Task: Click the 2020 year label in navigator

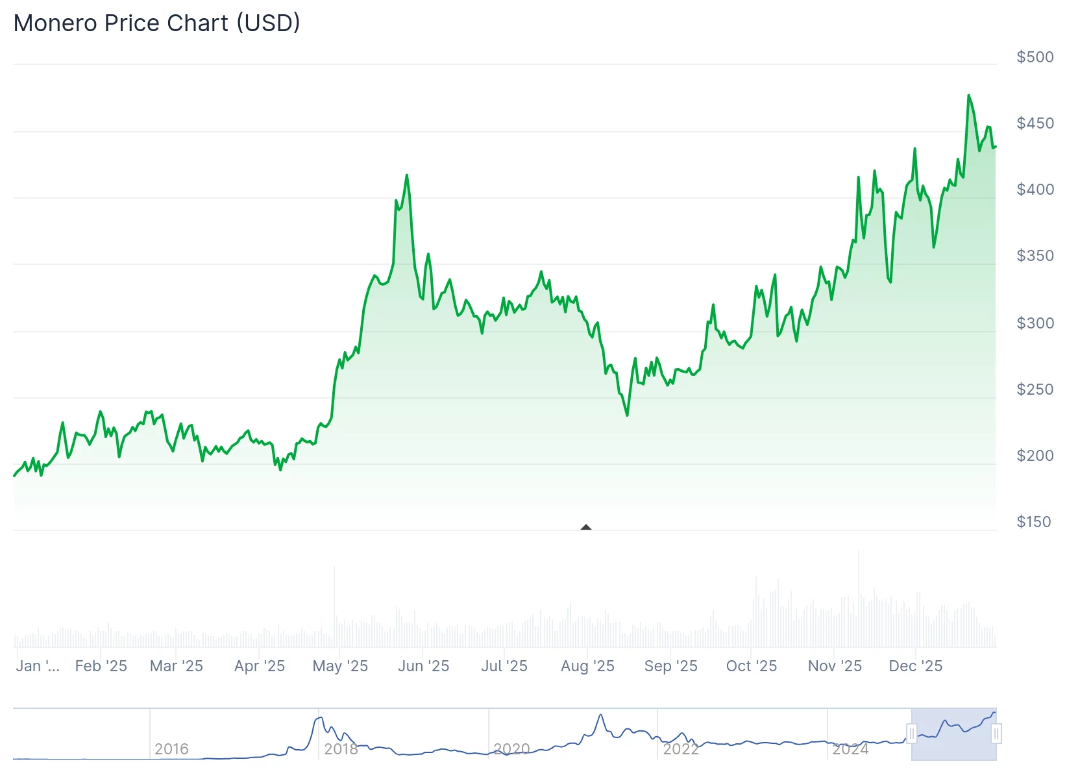Action: coord(511,749)
